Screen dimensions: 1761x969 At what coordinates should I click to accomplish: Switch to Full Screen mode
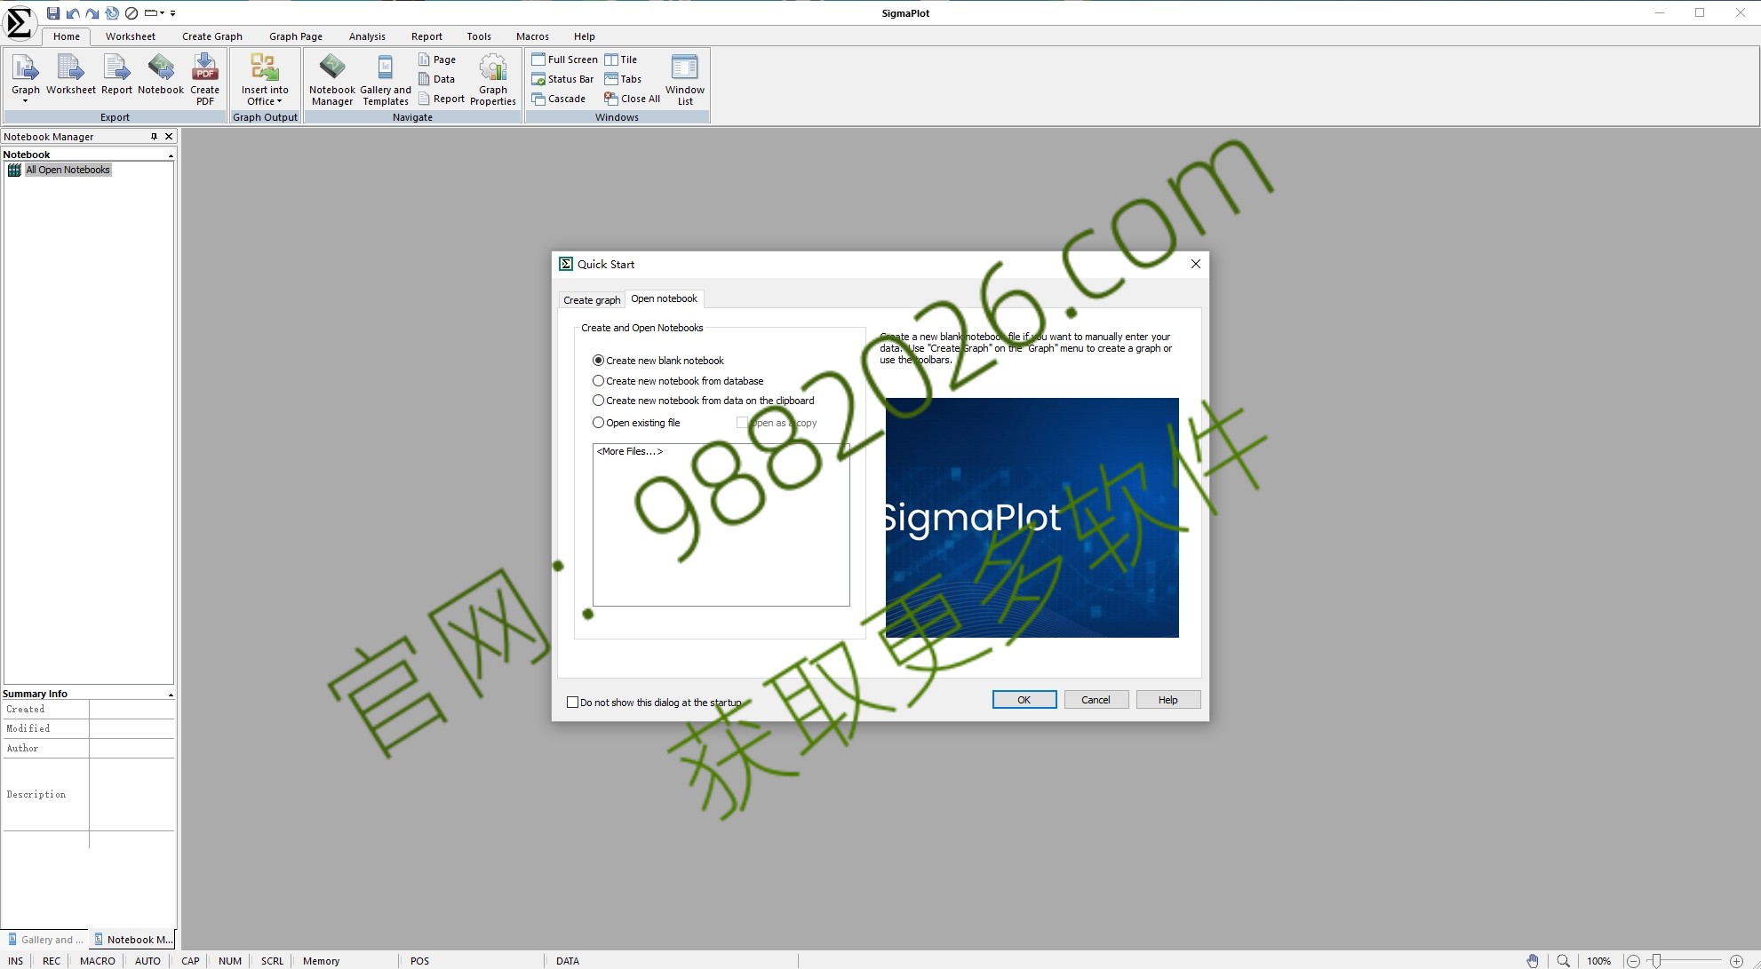coord(564,60)
